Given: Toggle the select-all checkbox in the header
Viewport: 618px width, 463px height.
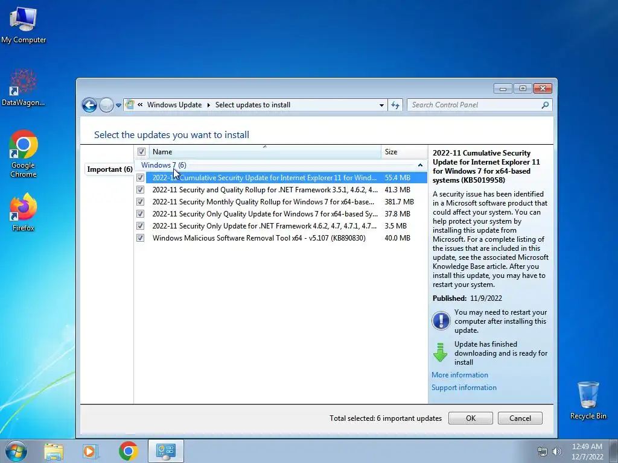Looking at the screenshot, I should click(141, 151).
